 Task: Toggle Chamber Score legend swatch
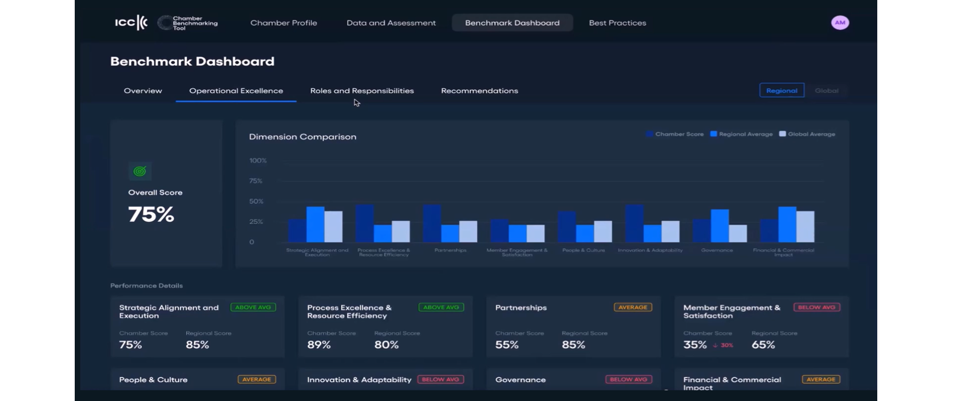[x=650, y=134]
